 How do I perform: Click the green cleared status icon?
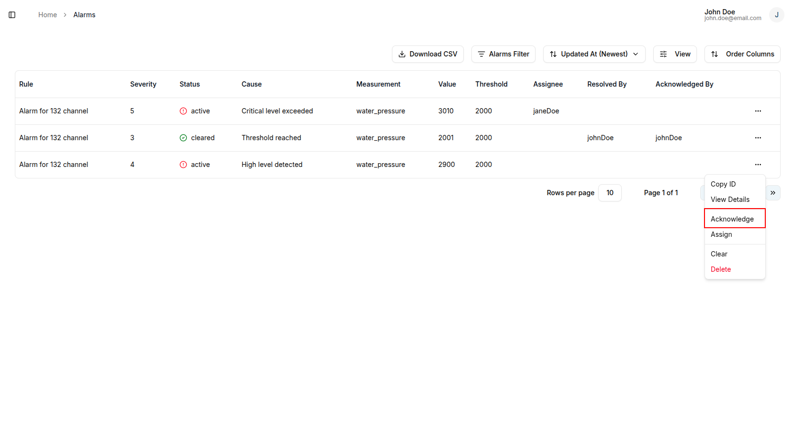click(x=183, y=138)
